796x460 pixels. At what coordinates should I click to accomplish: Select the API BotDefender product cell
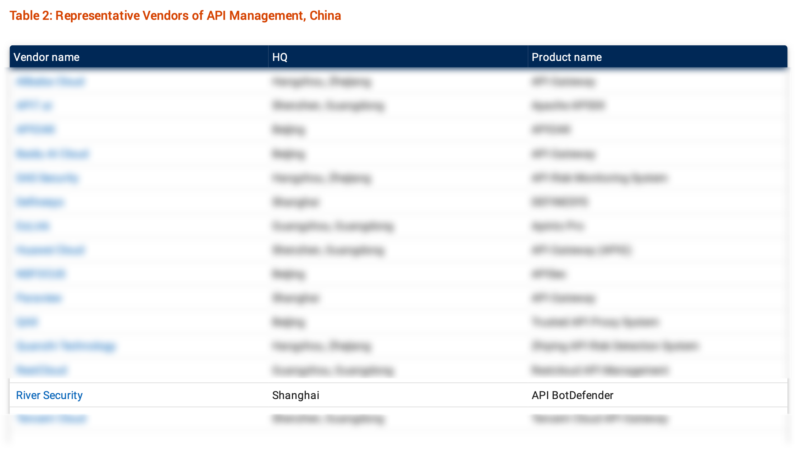(x=572, y=395)
